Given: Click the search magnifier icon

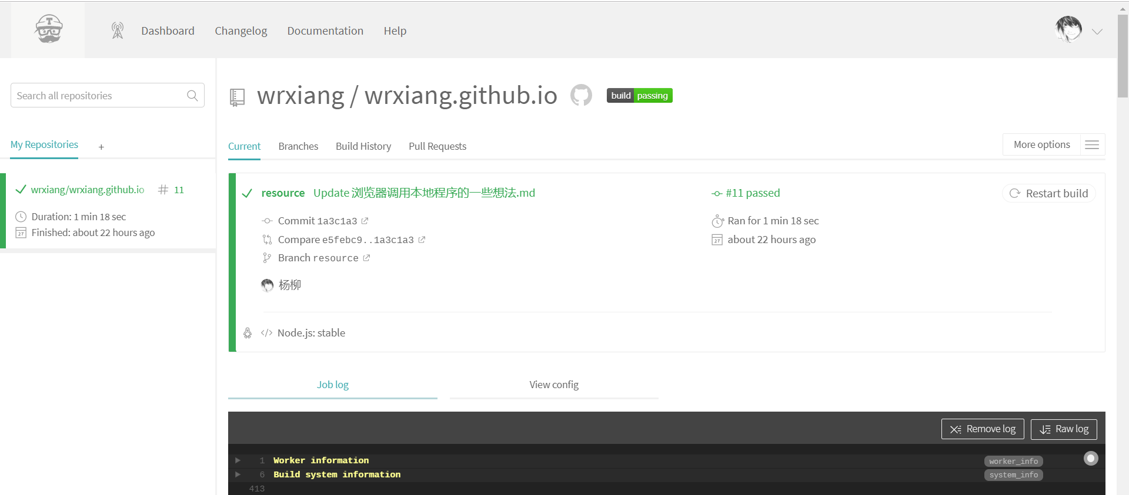Looking at the screenshot, I should [x=192, y=95].
